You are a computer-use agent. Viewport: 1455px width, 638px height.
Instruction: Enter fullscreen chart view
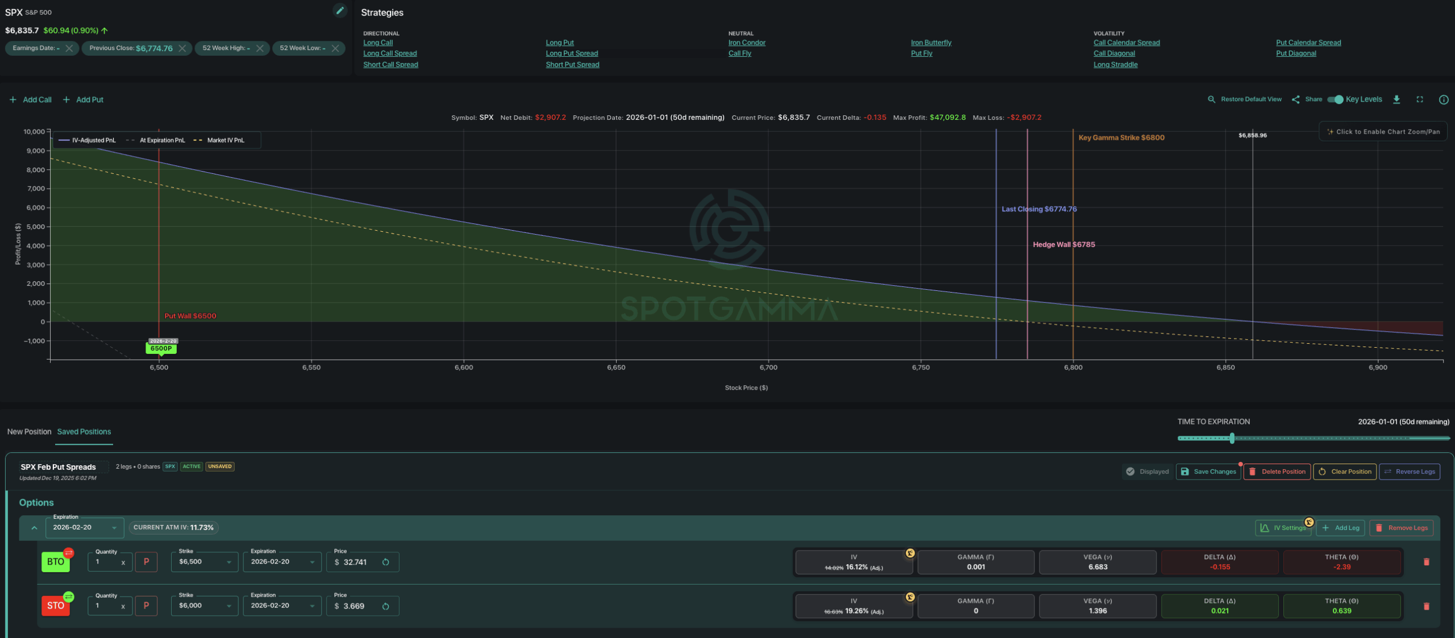pos(1420,99)
